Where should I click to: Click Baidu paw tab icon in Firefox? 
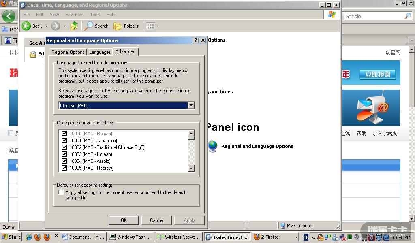[8, 40]
